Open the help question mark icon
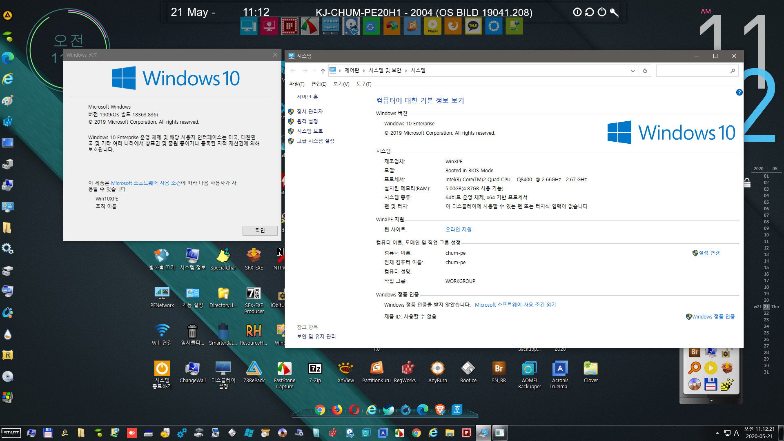Viewport: 784px width, 441px height. (x=739, y=92)
